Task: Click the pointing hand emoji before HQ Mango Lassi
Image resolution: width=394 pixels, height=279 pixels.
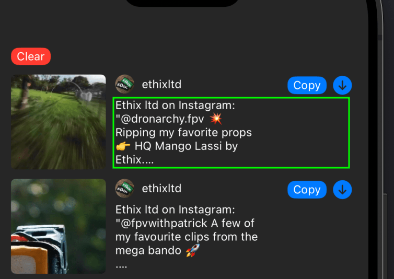Action: (x=123, y=146)
